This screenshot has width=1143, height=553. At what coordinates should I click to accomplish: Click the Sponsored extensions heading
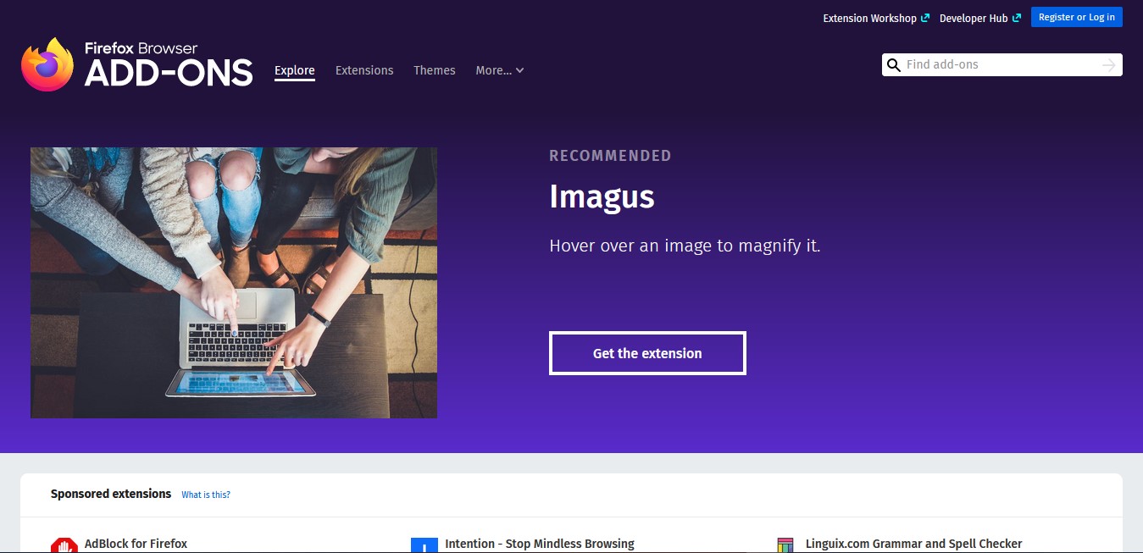[x=111, y=494]
